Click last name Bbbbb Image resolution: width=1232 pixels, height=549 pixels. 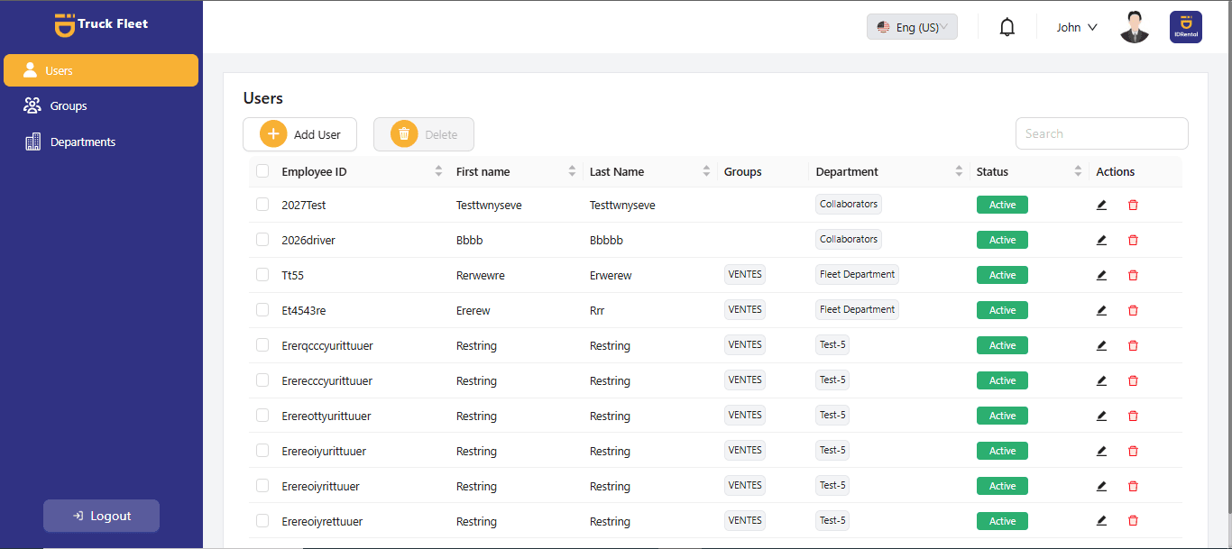point(606,240)
